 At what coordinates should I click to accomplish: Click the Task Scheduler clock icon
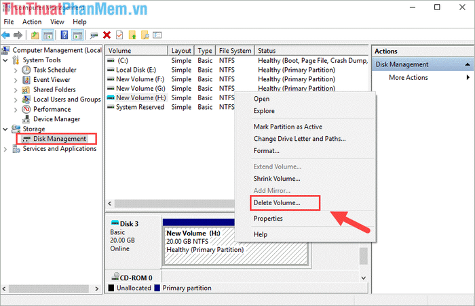tap(26, 70)
